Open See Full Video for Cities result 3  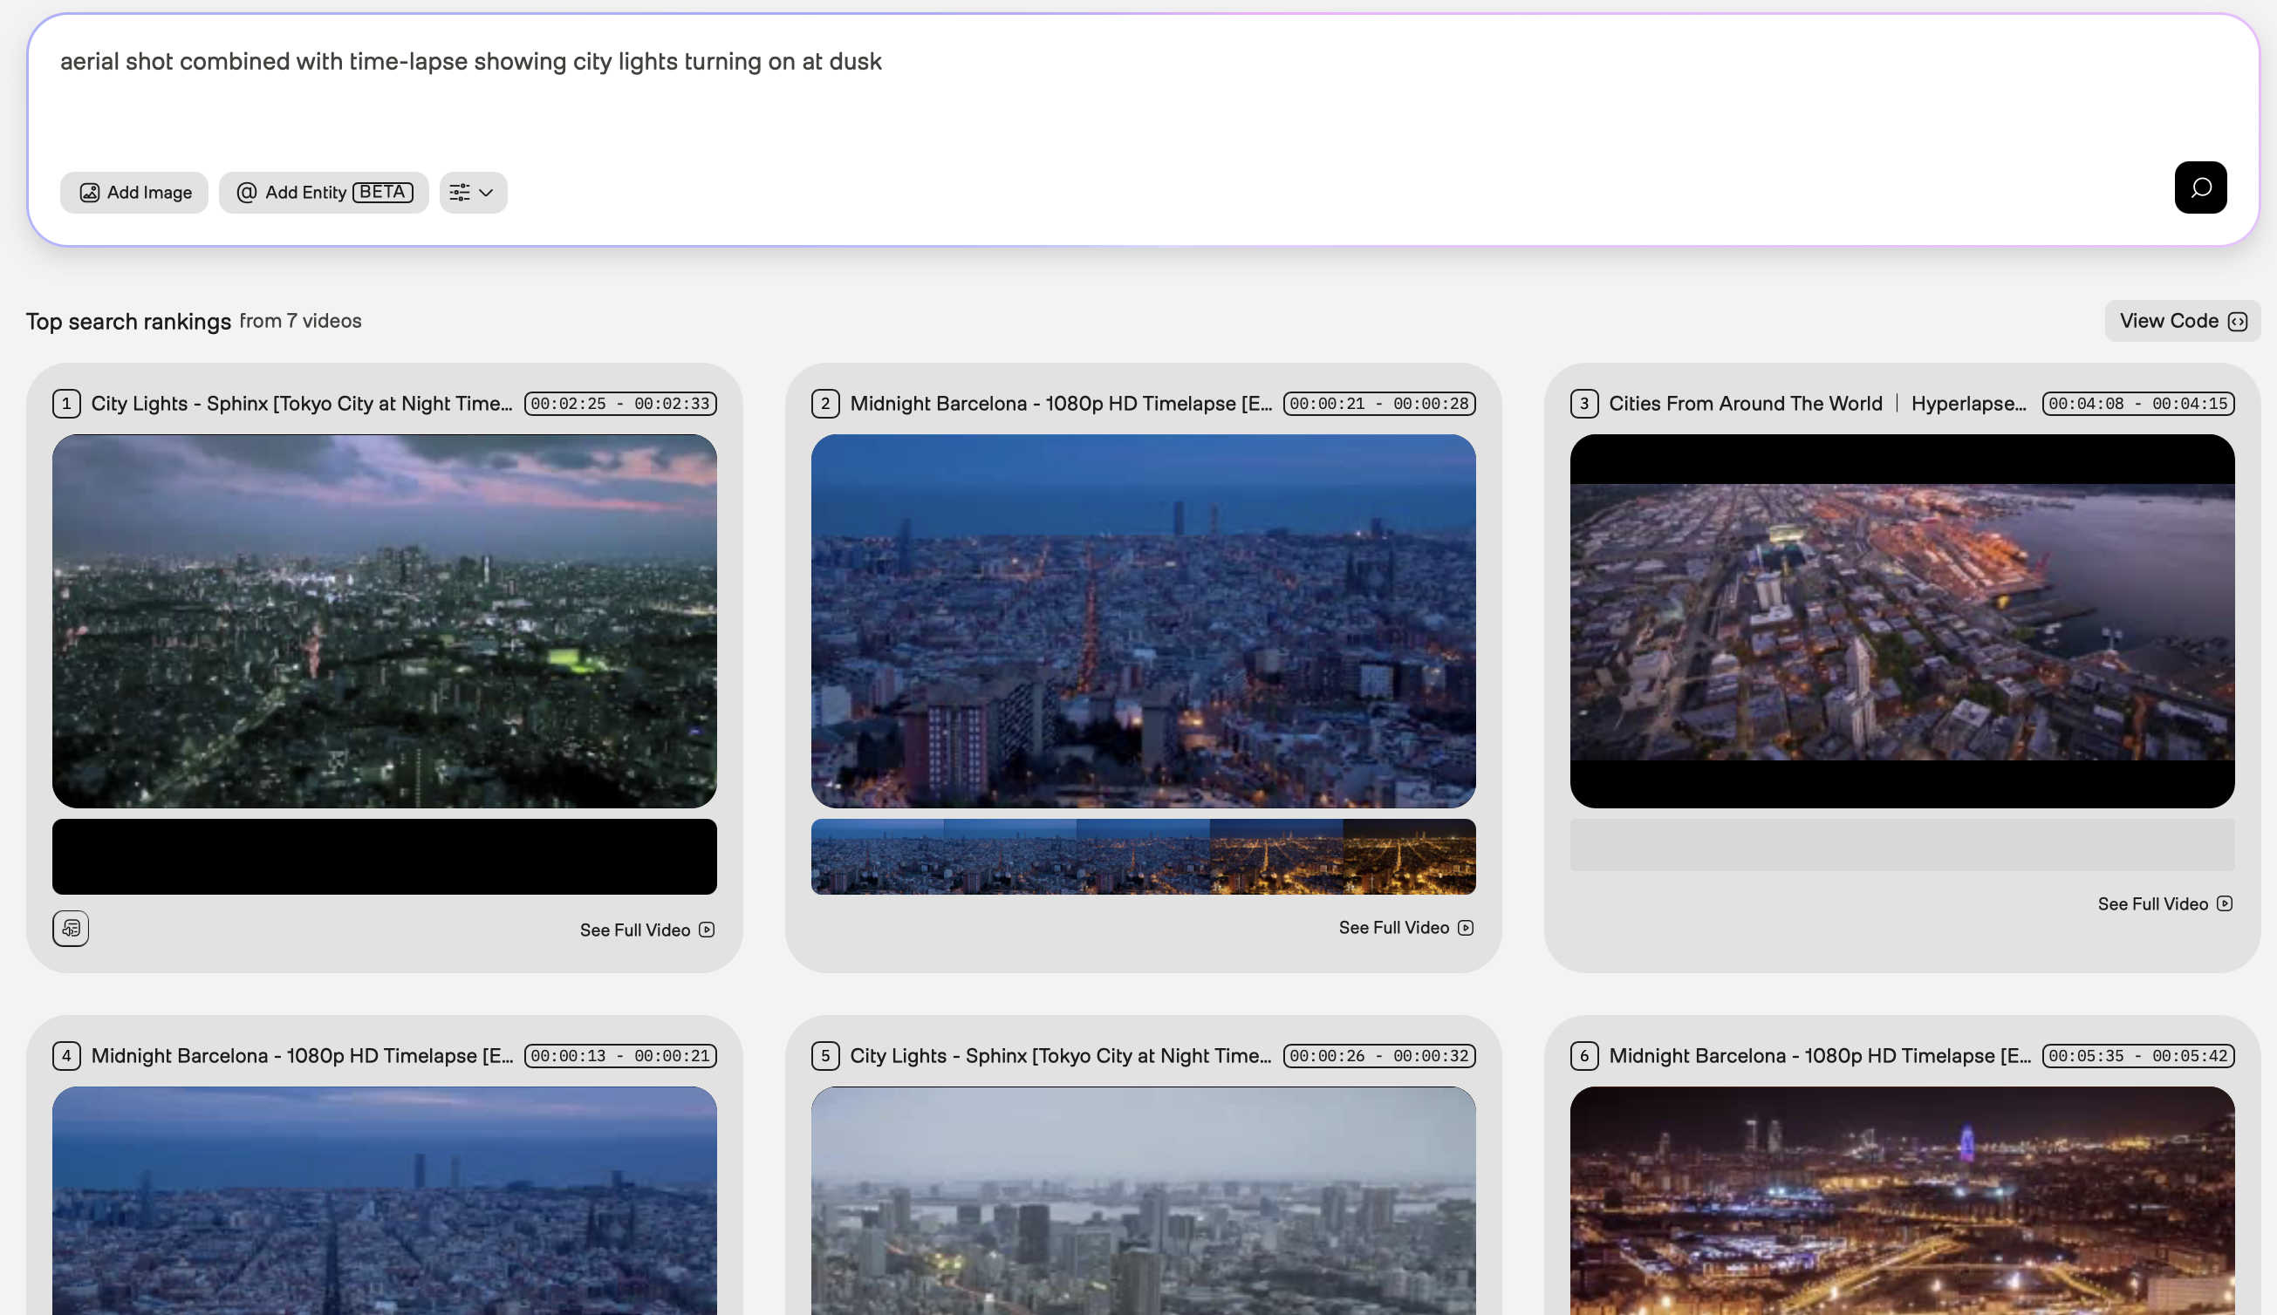[2164, 904]
